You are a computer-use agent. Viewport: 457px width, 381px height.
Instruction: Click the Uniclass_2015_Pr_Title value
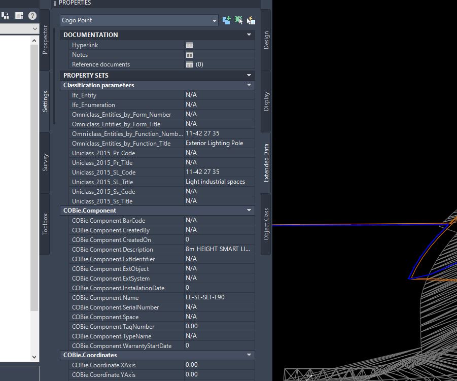click(x=220, y=162)
